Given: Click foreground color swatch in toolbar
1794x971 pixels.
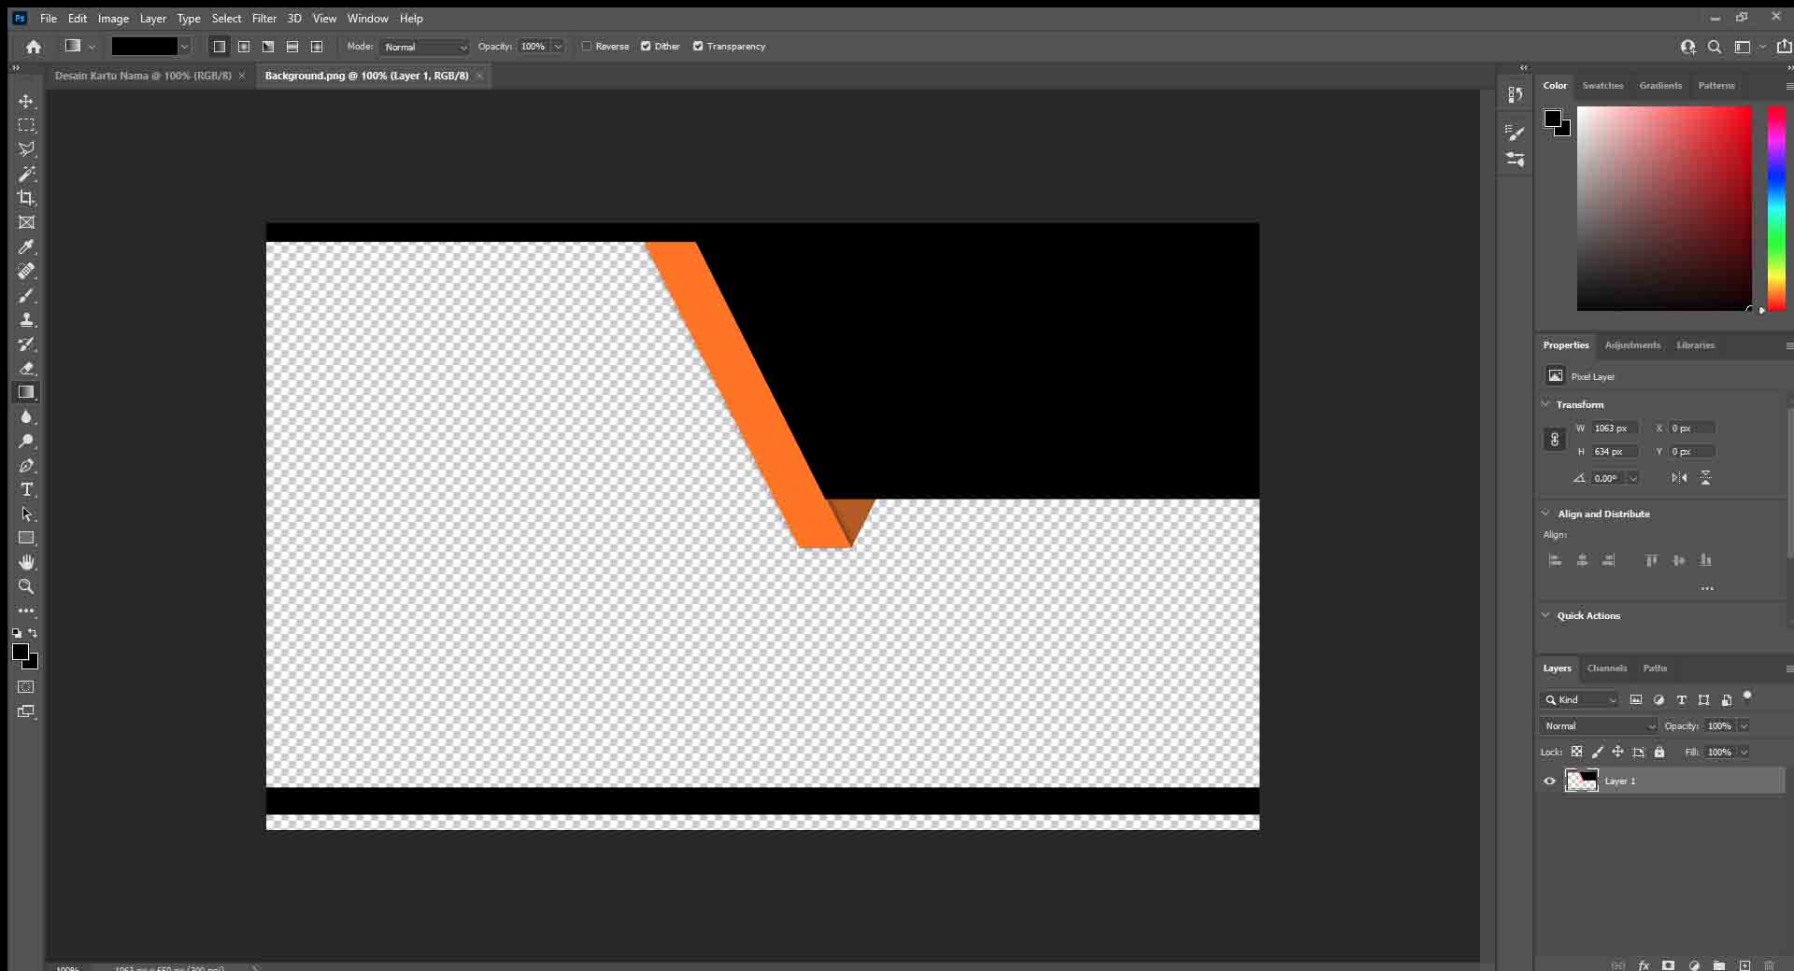Looking at the screenshot, I should pyautogui.click(x=21, y=653).
